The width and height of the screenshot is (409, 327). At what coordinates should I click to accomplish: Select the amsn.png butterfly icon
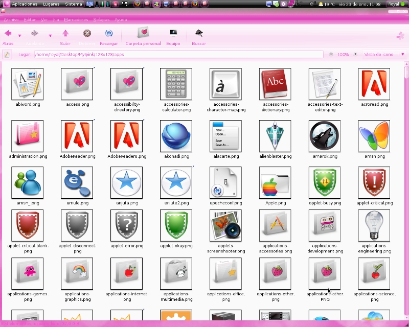tap(374, 136)
